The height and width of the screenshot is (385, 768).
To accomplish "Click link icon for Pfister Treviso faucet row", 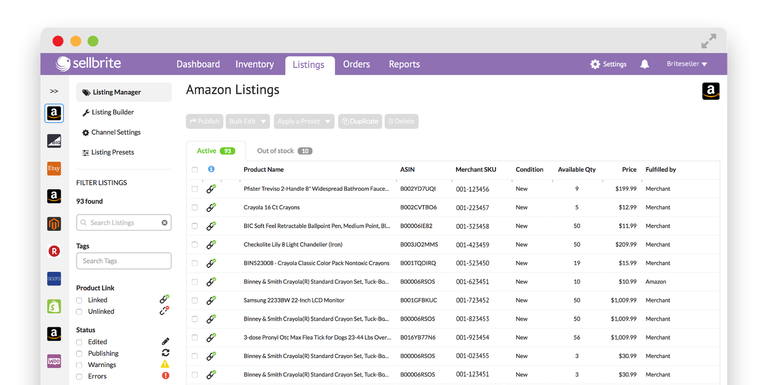I will click(211, 189).
